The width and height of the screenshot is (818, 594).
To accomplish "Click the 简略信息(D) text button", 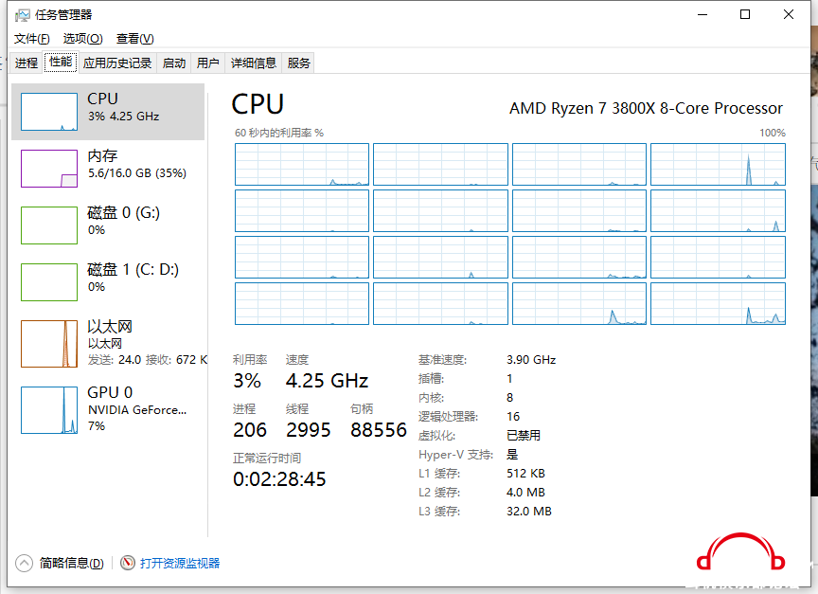I will (72, 563).
